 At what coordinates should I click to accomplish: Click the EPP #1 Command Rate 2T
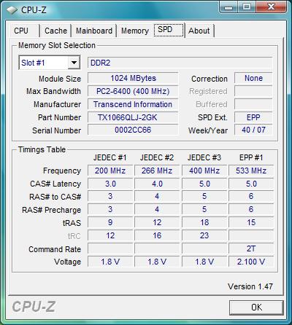[251, 248]
